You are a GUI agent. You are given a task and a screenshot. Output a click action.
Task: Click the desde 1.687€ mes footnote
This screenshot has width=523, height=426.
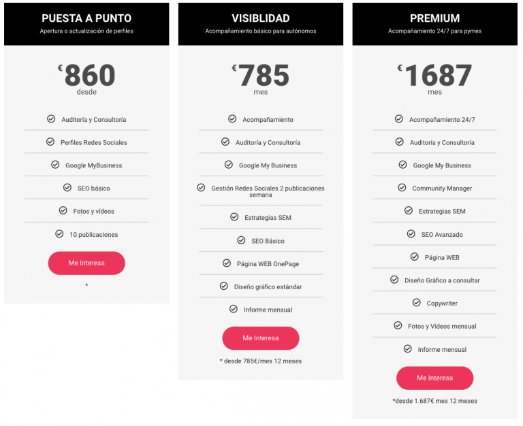434,401
